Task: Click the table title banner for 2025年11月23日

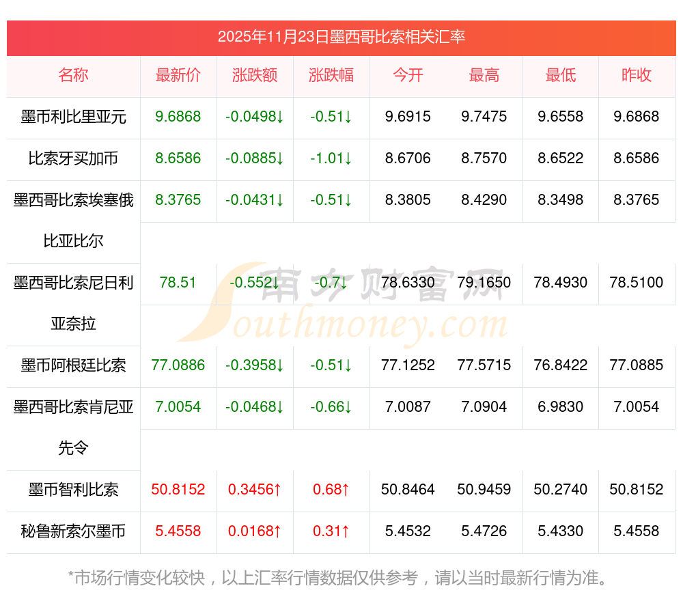Action: 341,37
